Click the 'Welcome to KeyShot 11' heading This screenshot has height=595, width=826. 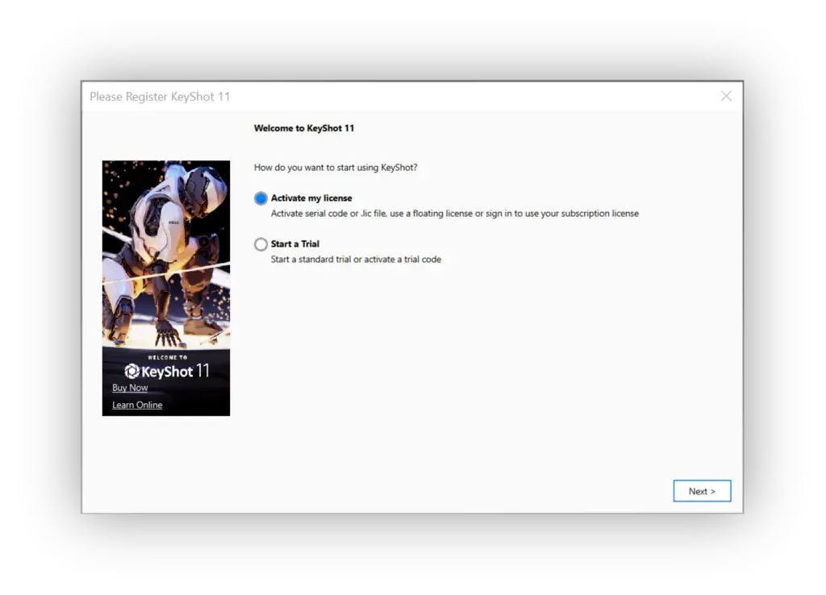tap(304, 128)
